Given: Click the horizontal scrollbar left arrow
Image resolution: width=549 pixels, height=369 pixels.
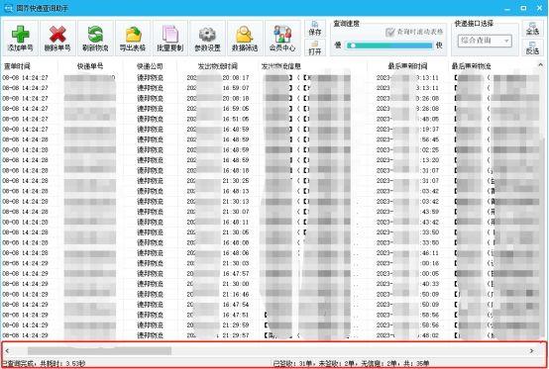Looking at the screenshot, I should [7, 350].
